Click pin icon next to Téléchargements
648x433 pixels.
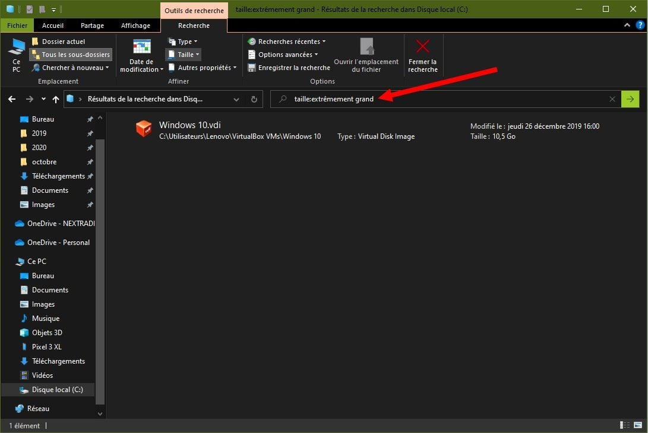click(x=90, y=176)
